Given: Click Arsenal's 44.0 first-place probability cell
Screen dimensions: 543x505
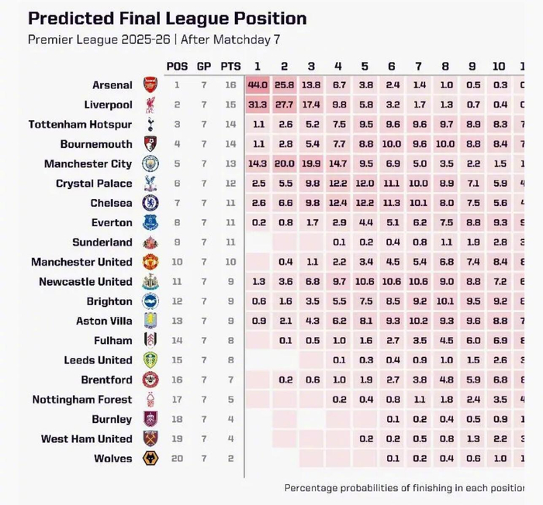Looking at the screenshot, I should pyautogui.click(x=258, y=85).
